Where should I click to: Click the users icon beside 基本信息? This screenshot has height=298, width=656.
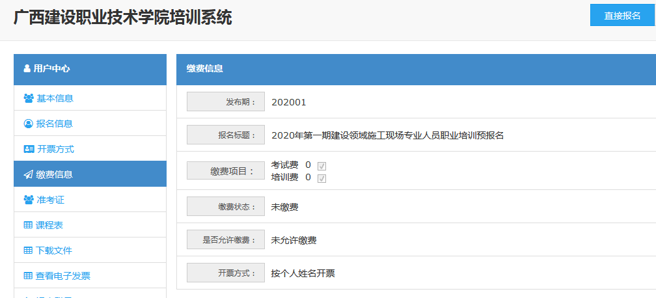(x=28, y=98)
